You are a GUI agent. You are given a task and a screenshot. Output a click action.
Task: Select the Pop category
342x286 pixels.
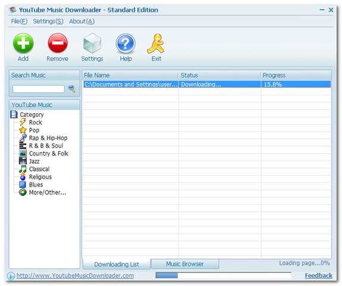click(x=34, y=130)
